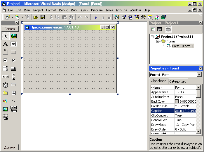Viewport: 204px width, 152px height.
Task: Open the Debug menu
Action: pyautogui.click(x=64, y=10)
